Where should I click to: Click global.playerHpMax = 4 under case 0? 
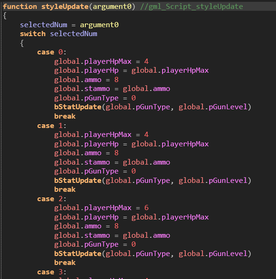tap(101, 61)
